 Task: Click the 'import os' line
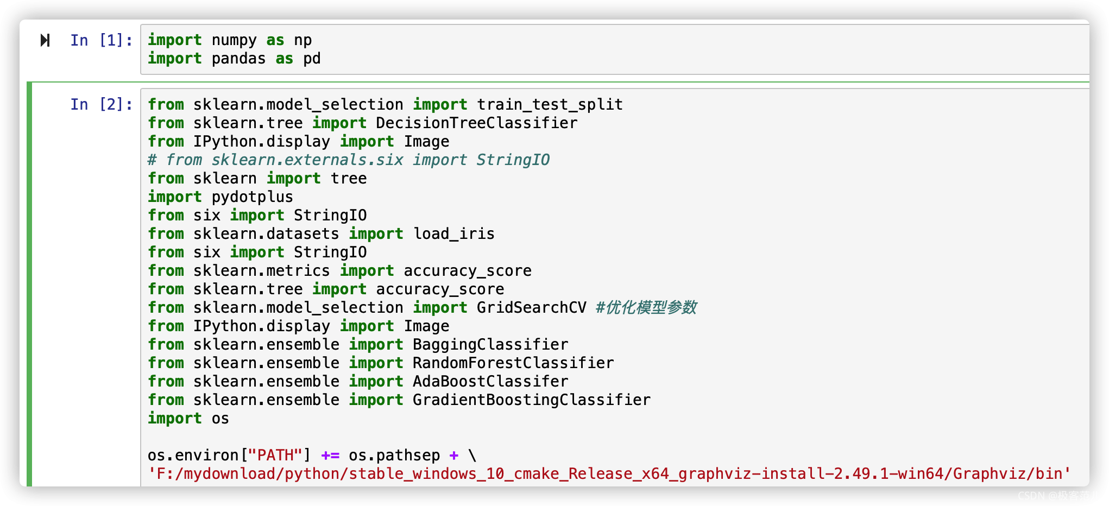click(188, 418)
